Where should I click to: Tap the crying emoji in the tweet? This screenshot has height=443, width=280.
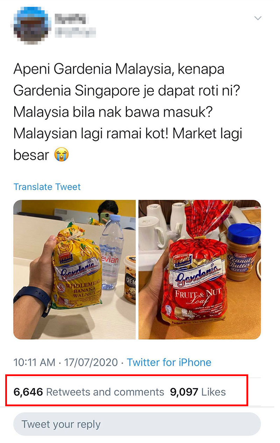pyautogui.click(x=62, y=154)
